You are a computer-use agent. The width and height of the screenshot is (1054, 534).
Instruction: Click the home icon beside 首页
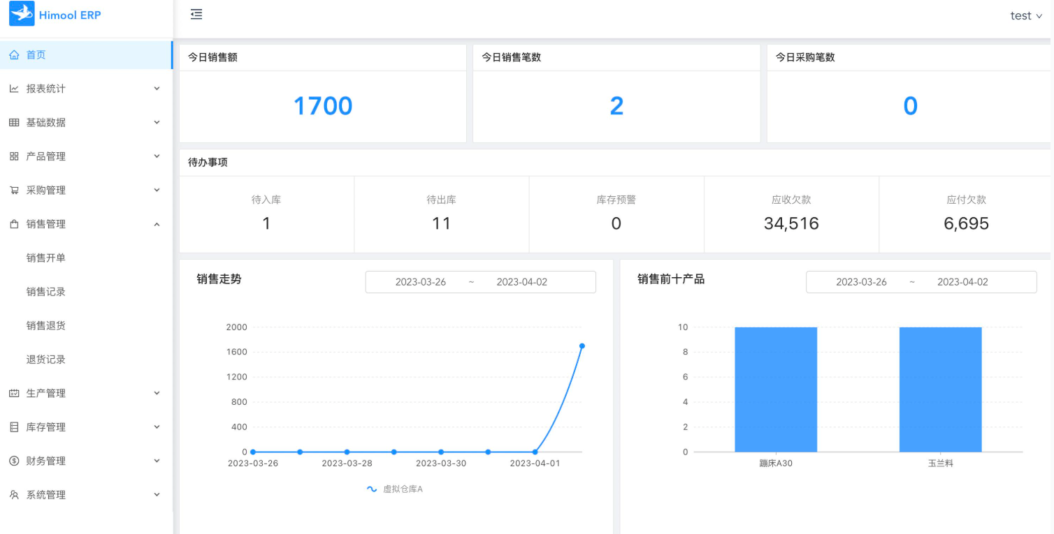pos(14,55)
